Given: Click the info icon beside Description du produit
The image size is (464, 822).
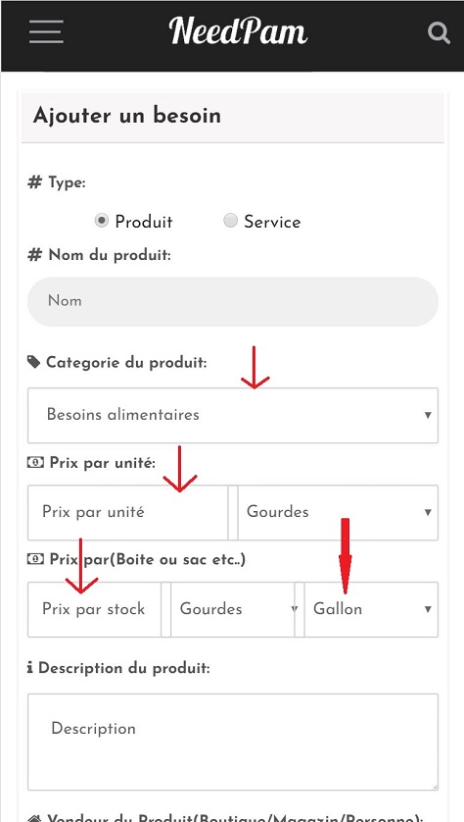Looking at the screenshot, I should 29,668.
